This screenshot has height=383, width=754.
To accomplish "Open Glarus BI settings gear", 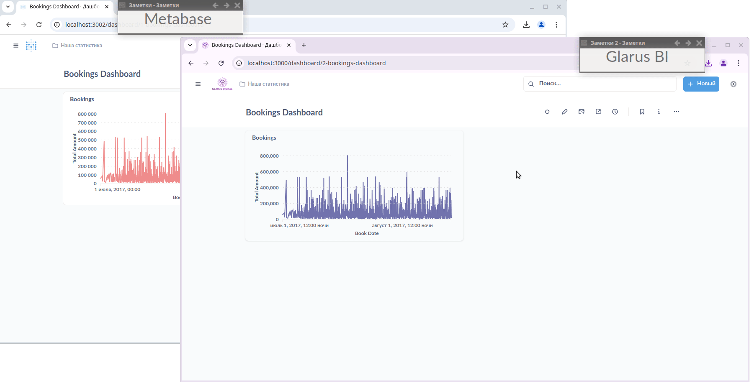I will click(733, 84).
